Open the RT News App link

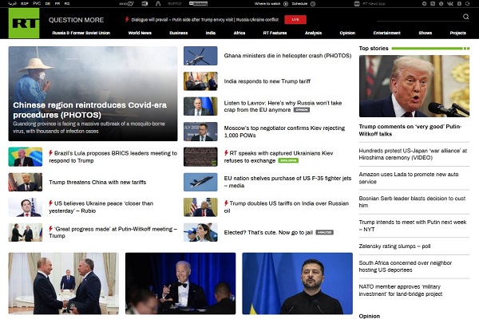pos(374,4)
